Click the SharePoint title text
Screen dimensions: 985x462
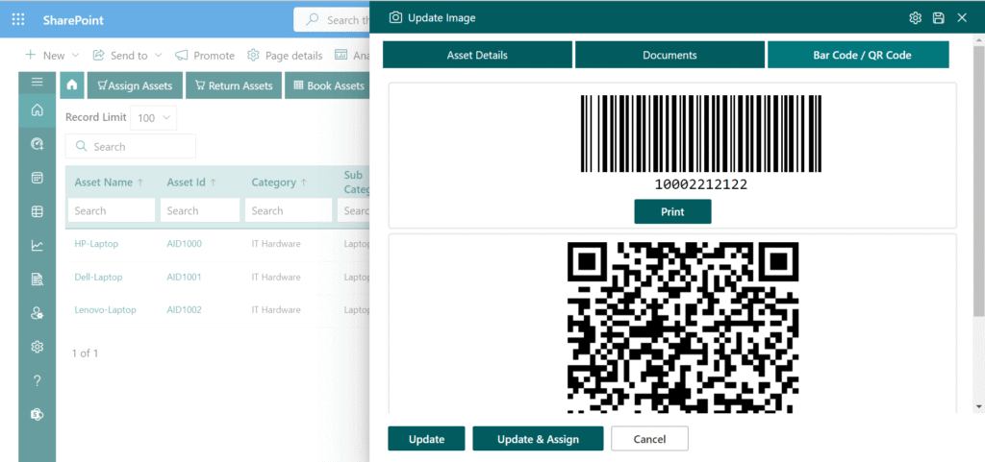(73, 20)
